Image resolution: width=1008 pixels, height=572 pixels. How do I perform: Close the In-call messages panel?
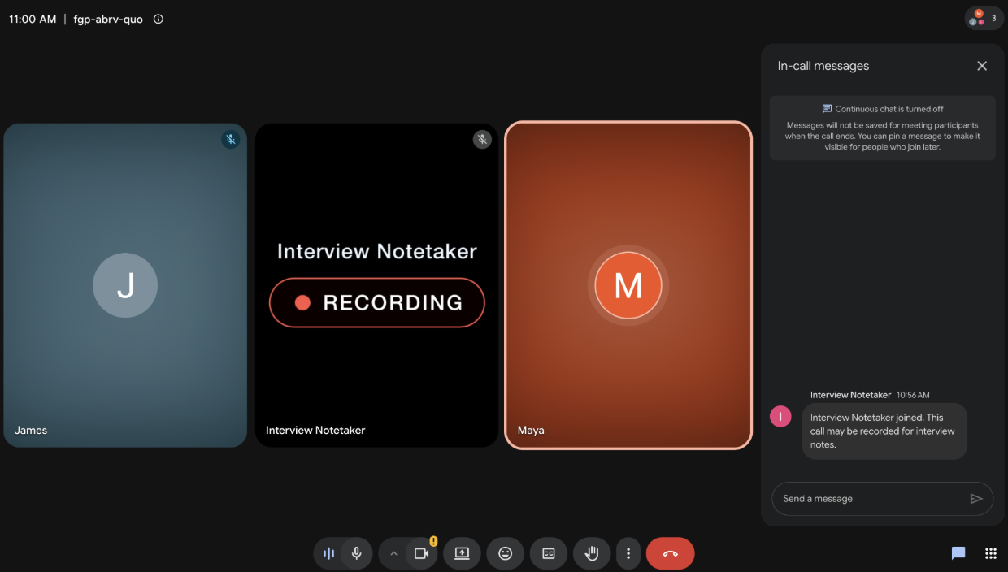982,66
